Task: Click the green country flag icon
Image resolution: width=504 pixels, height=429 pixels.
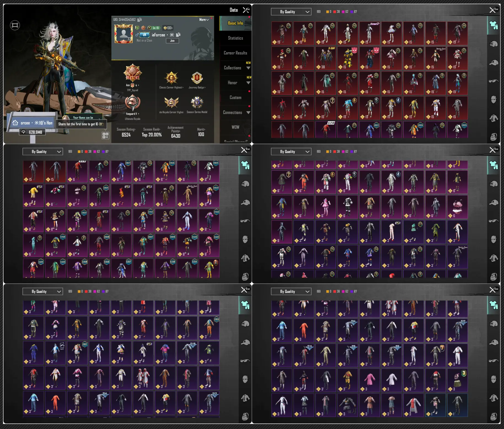Action: pos(137,28)
